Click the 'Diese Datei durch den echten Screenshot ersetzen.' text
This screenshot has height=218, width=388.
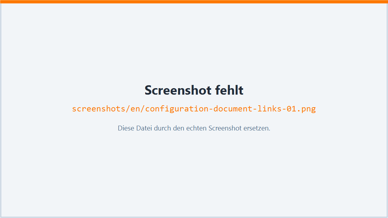pos(194,128)
